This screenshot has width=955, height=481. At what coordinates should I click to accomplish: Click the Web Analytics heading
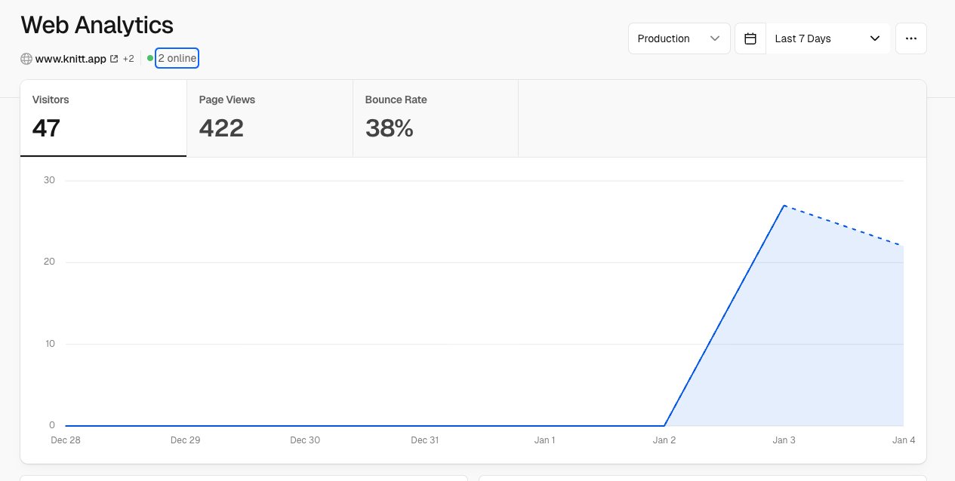click(97, 25)
